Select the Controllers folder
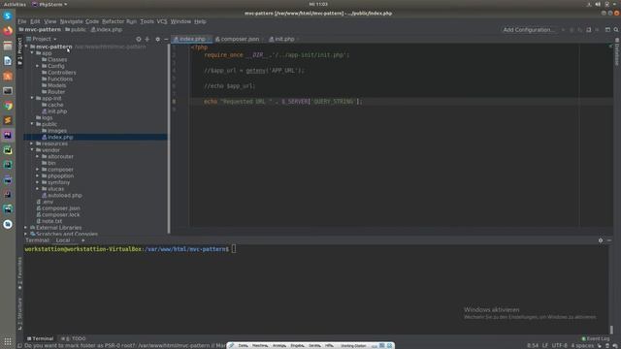This screenshot has height=349, width=621. (58, 73)
